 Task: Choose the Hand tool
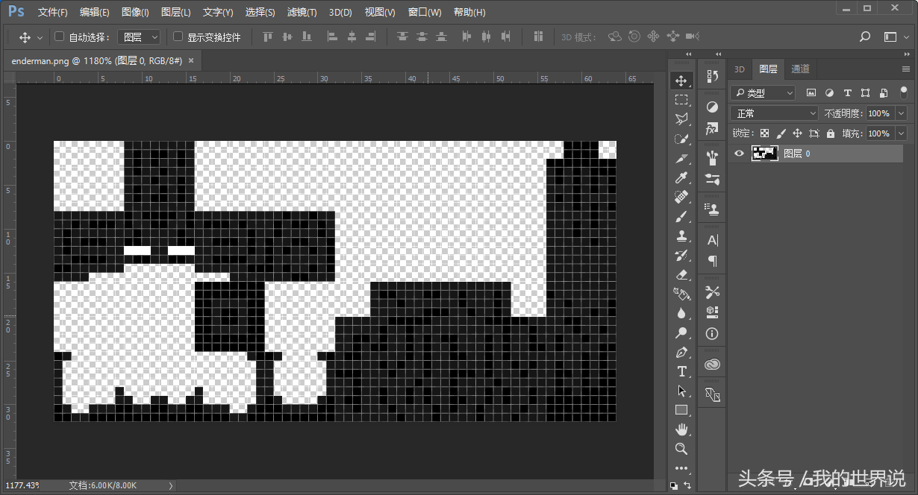tap(681, 429)
